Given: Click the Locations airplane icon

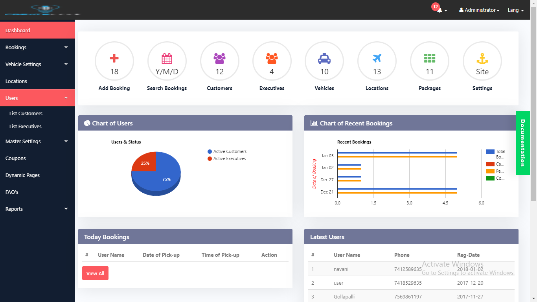Looking at the screenshot, I should 377,59.
